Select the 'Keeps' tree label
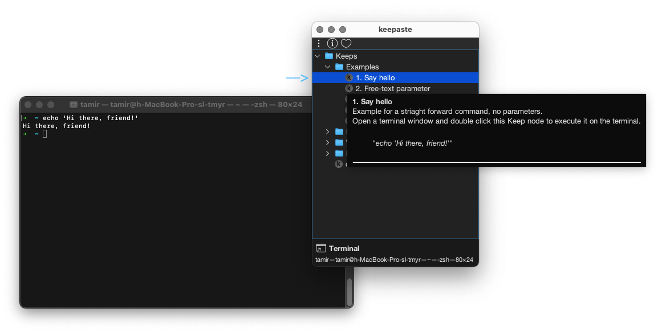662x333 pixels. pos(346,56)
